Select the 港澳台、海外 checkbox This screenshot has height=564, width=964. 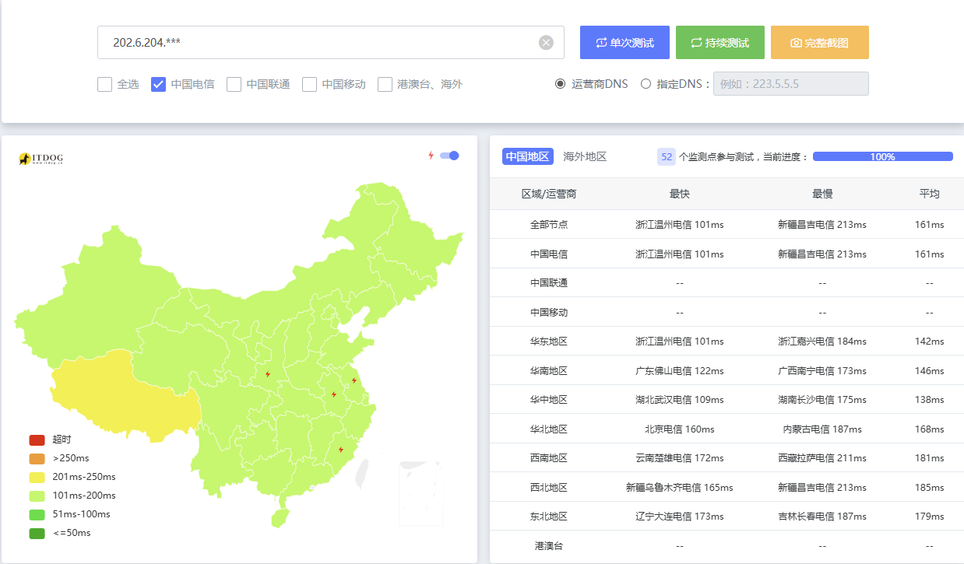[x=385, y=84]
